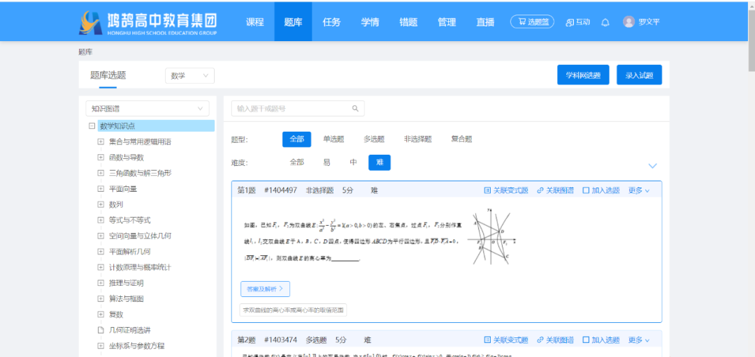Click the 录入试题 button
The width and height of the screenshot is (755, 357).
coord(639,75)
